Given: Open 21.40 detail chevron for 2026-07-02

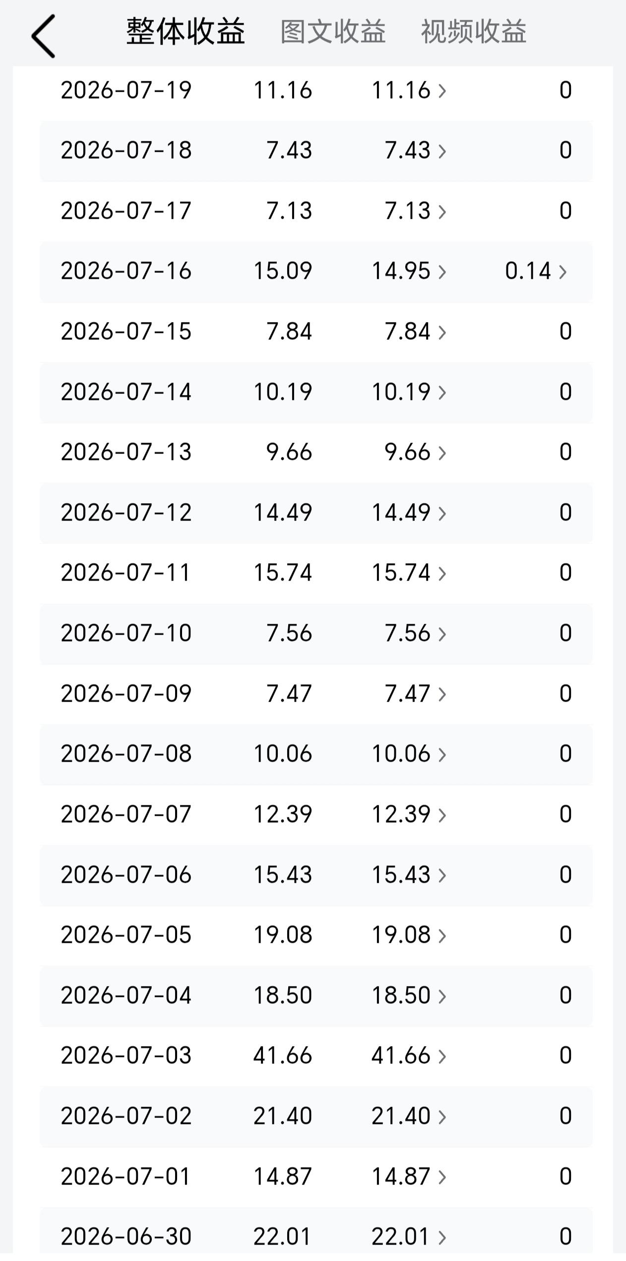Looking at the screenshot, I should point(442,1117).
